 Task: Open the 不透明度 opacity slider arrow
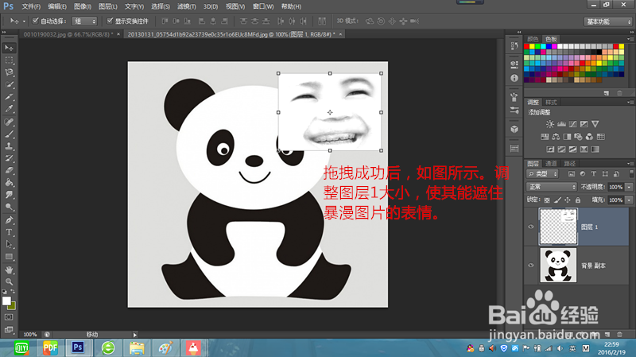tap(629, 187)
